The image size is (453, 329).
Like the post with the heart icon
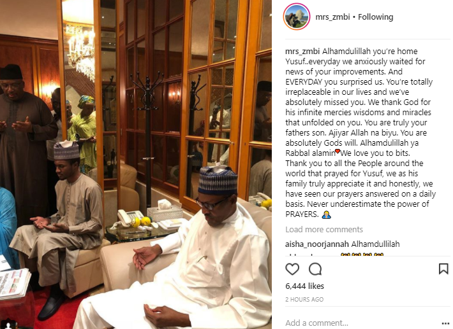[x=292, y=269]
